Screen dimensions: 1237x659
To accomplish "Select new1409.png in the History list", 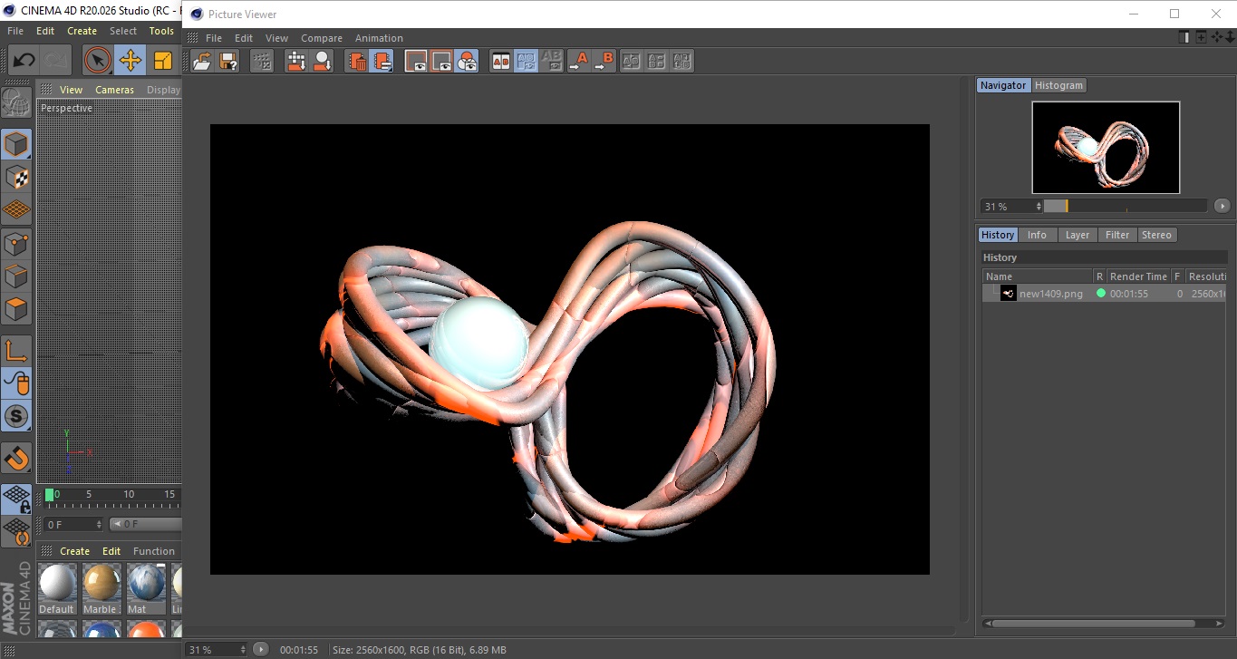I will (x=1050, y=294).
